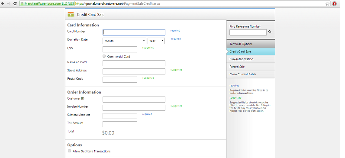345x158 pixels.
Task: Click 'required' next to Subtotal Amount
Action: (x=147, y=114)
